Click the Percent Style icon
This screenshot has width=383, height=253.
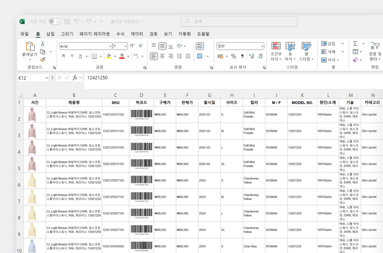click(x=234, y=56)
